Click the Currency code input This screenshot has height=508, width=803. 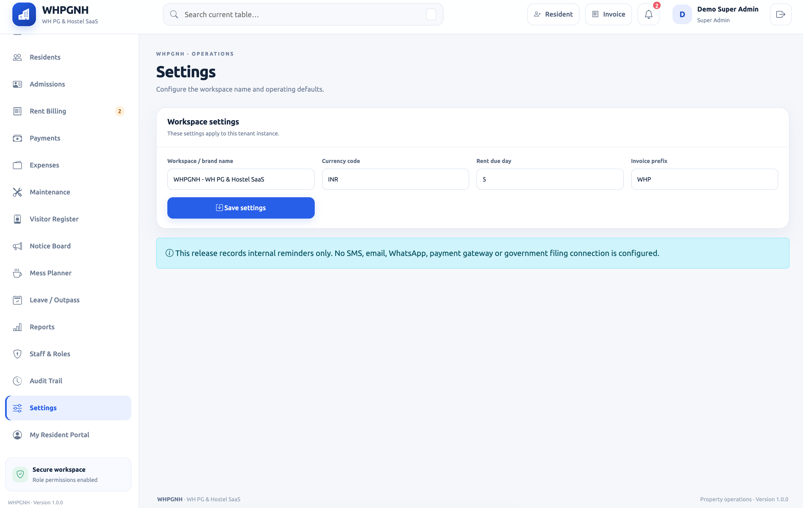396,179
